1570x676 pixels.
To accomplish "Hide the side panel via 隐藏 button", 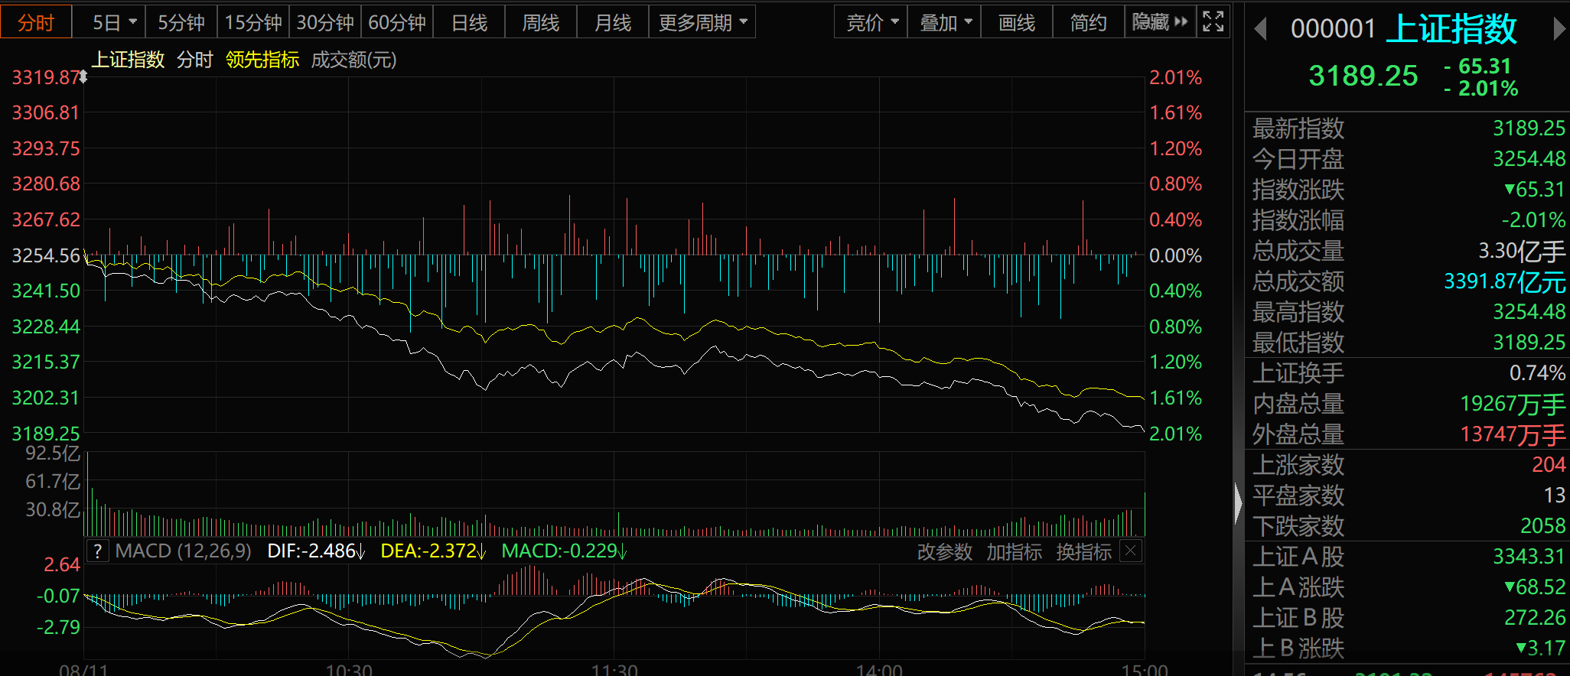I will point(1159,22).
